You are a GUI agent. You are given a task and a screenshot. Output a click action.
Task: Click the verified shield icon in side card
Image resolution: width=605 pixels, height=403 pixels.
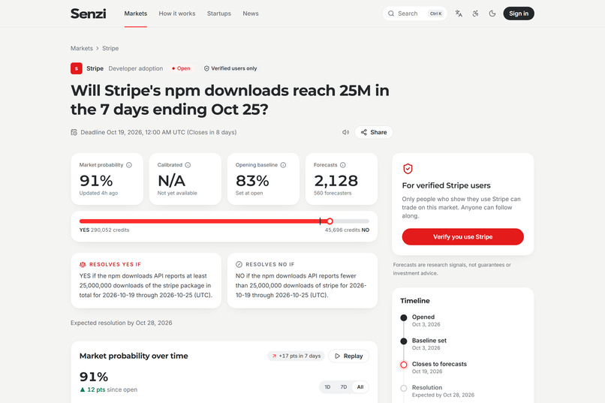[408, 169]
